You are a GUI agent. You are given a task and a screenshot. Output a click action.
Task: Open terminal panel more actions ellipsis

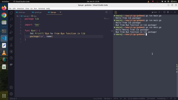click(171, 12)
